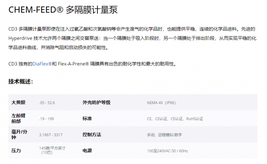Select the 标准 label in the table

[87, 118]
